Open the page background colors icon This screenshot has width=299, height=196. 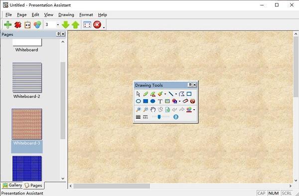(37, 25)
